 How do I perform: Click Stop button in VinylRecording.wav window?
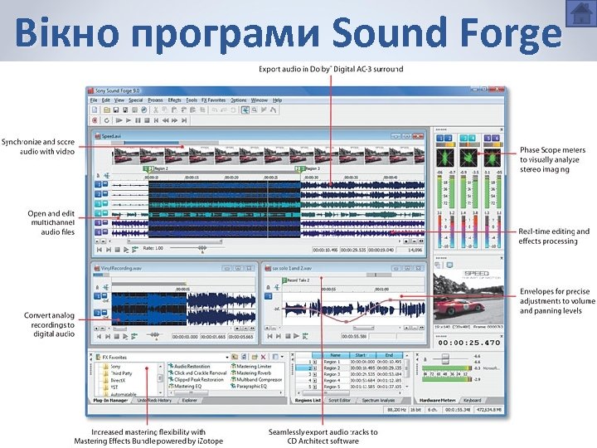click(x=117, y=336)
